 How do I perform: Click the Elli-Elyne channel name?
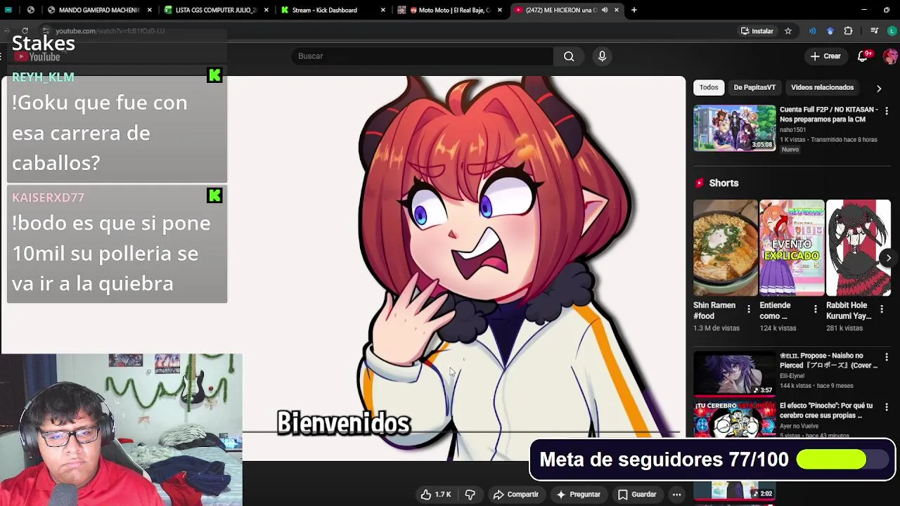[x=792, y=376]
